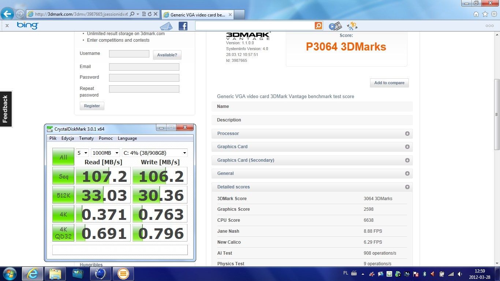Open the Facebook icon on Bing toolbar
This screenshot has width=500, height=281.
pyautogui.click(x=183, y=26)
